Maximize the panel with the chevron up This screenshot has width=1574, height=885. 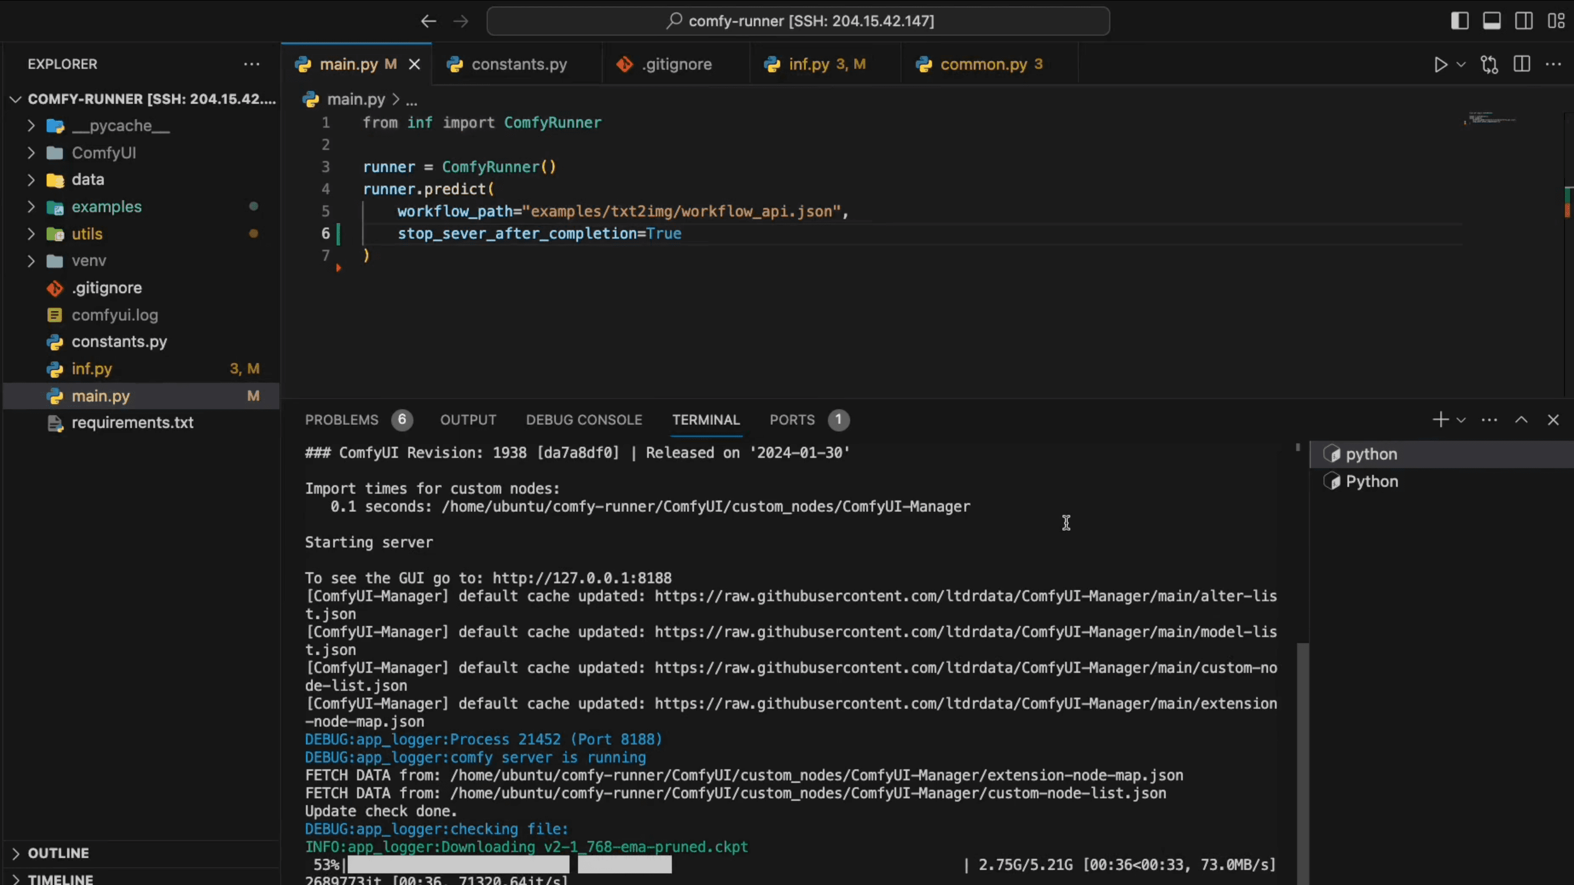point(1522,420)
